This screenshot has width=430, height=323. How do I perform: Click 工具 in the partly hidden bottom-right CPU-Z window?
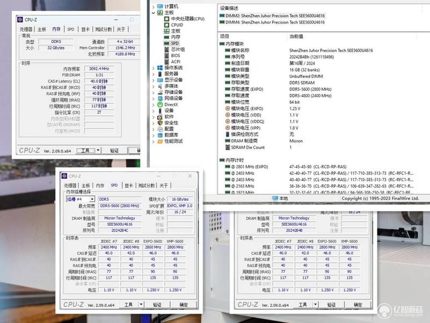click(x=303, y=305)
